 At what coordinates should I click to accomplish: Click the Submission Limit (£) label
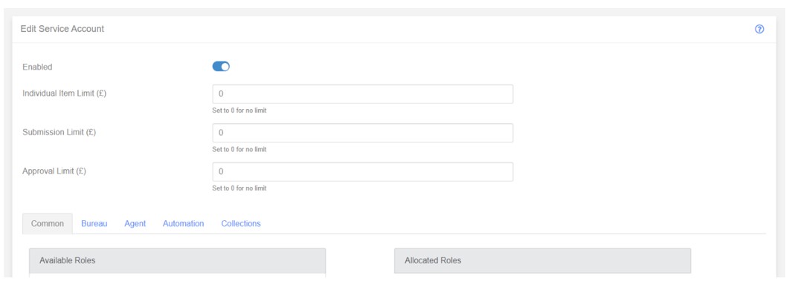(59, 133)
